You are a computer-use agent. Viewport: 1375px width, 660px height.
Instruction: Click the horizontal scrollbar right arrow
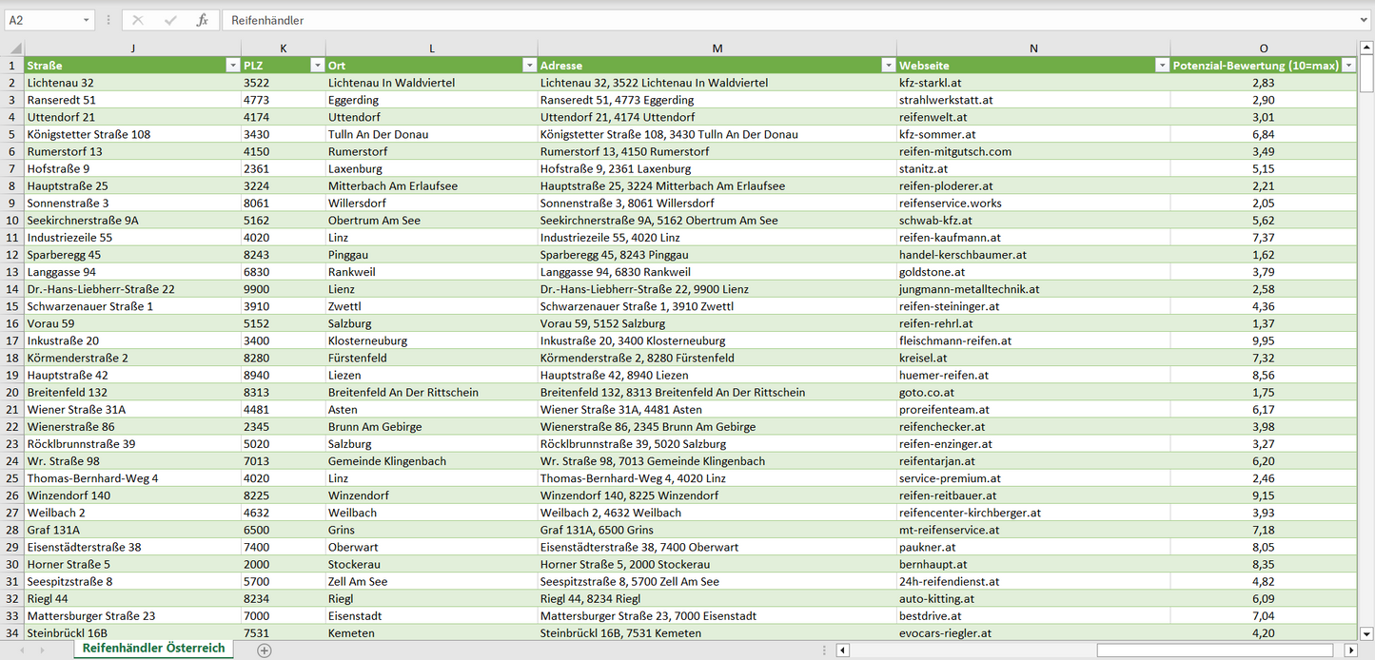(1350, 650)
